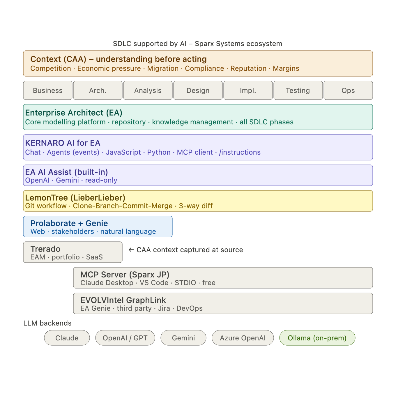This screenshot has height=396, width=396.
Task: Click the Impl. phase box
Action: pos(248,90)
